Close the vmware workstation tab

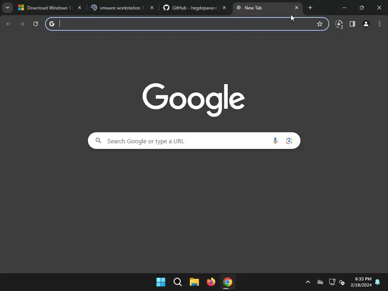152,8
